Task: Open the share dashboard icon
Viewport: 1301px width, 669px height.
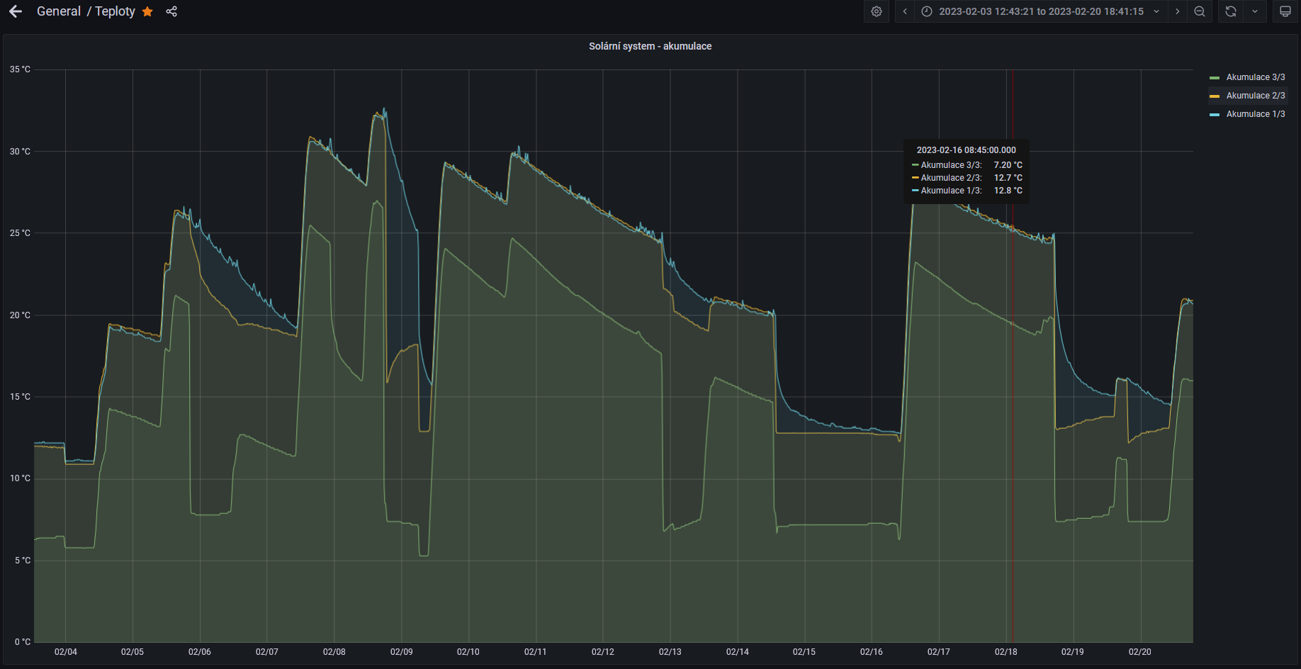Action: click(171, 11)
